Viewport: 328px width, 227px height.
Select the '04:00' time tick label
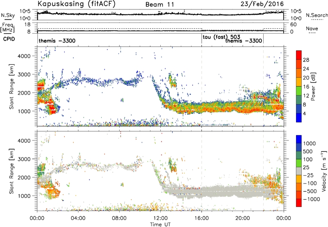pos(78,218)
